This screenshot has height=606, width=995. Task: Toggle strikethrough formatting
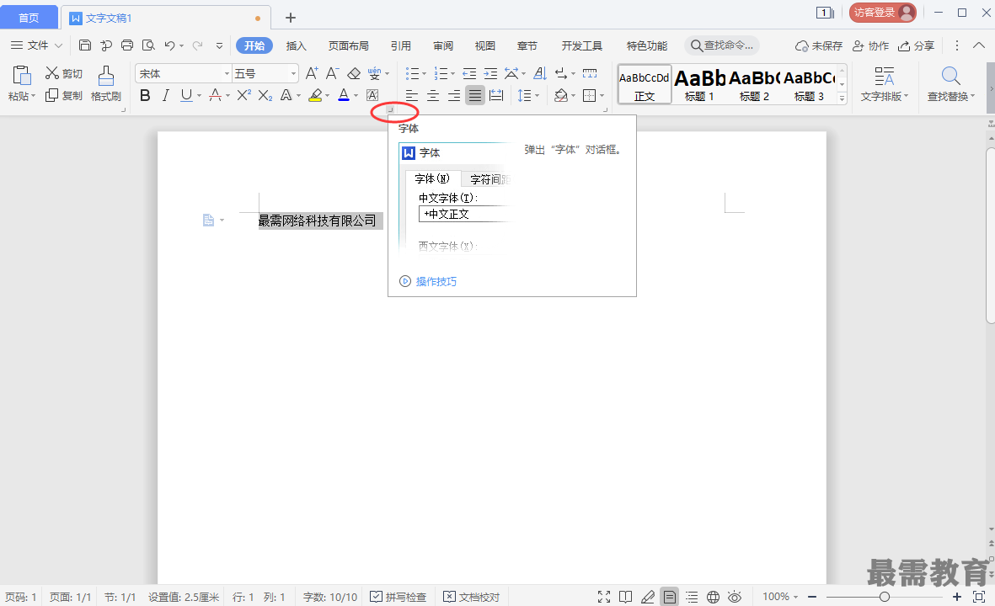click(215, 95)
